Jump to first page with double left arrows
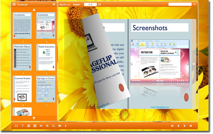 (172, 126)
